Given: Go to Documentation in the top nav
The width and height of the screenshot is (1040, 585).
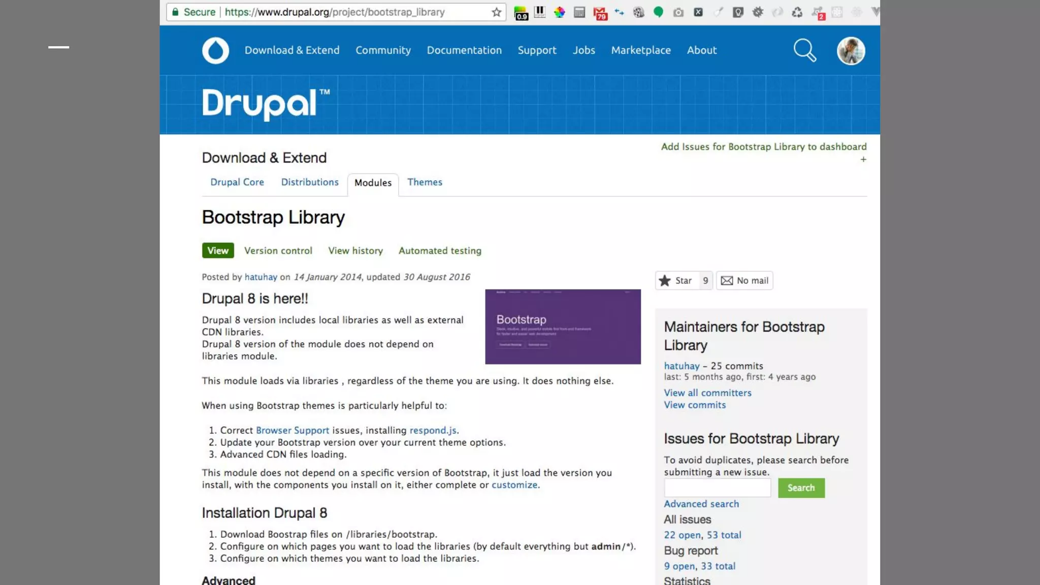Looking at the screenshot, I should click(x=464, y=50).
